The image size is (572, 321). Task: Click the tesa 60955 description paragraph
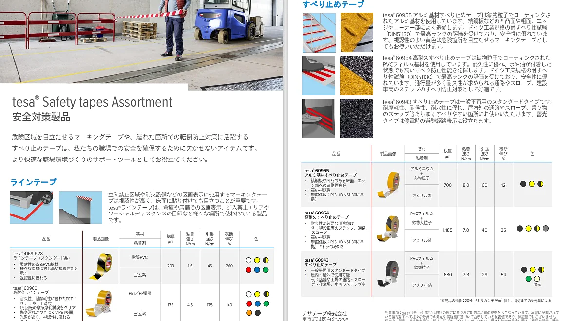point(467,31)
